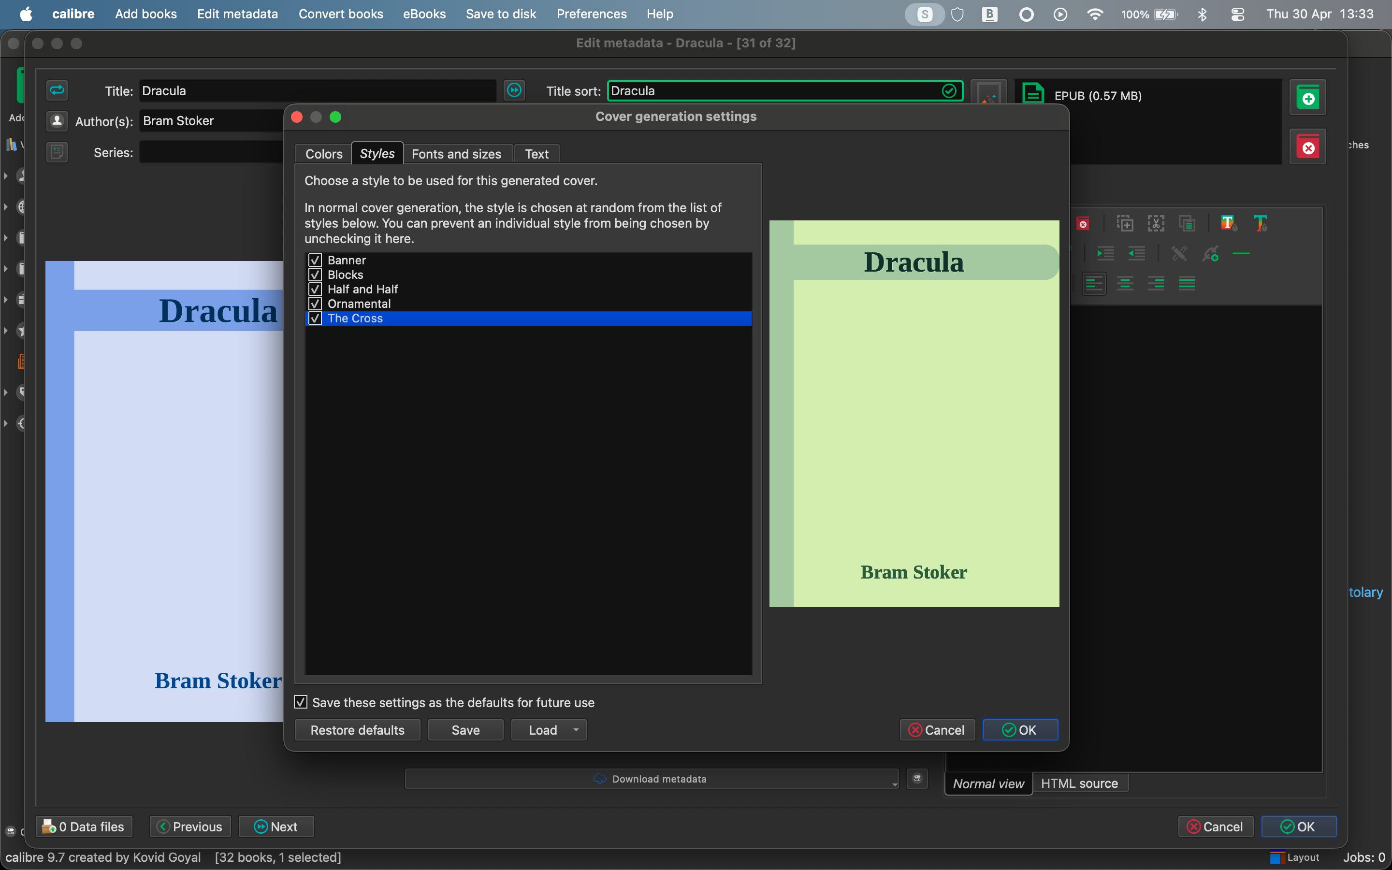The width and height of the screenshot is (1392, 870).
Task: Open Control Center from the menu bar
Action: click(x=1237, y=14)
